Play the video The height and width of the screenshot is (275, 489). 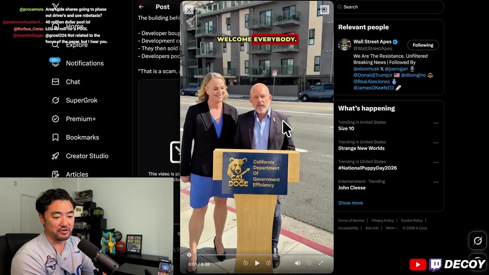click(257, 263)
